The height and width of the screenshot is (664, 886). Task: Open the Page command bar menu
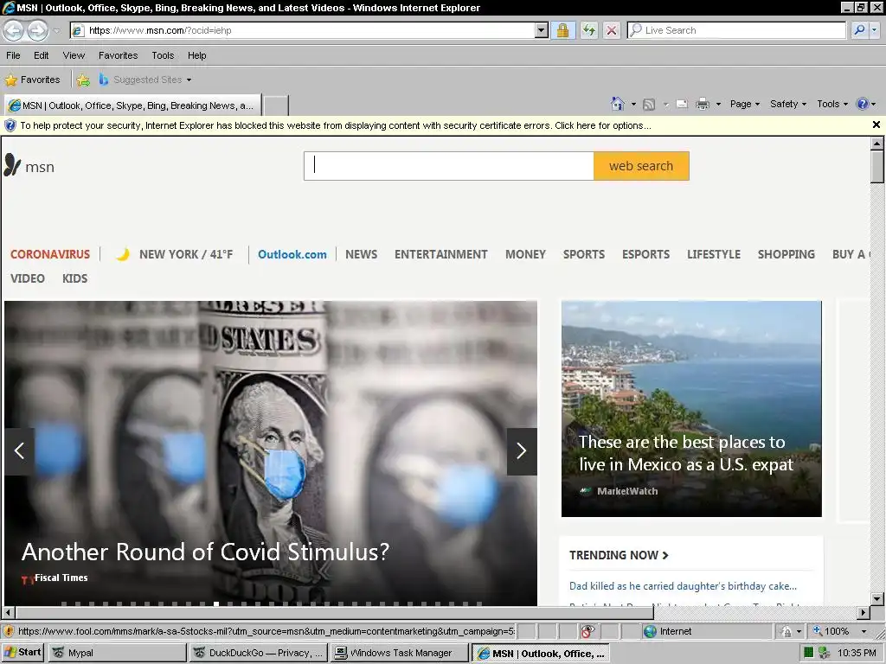click(745, 104)
